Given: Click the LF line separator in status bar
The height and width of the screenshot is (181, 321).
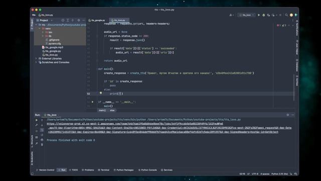Looking at the screenshot, I should [x=248, y=174].
